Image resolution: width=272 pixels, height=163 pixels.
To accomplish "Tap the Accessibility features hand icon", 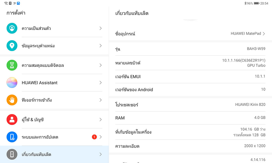I will [12, 100].
